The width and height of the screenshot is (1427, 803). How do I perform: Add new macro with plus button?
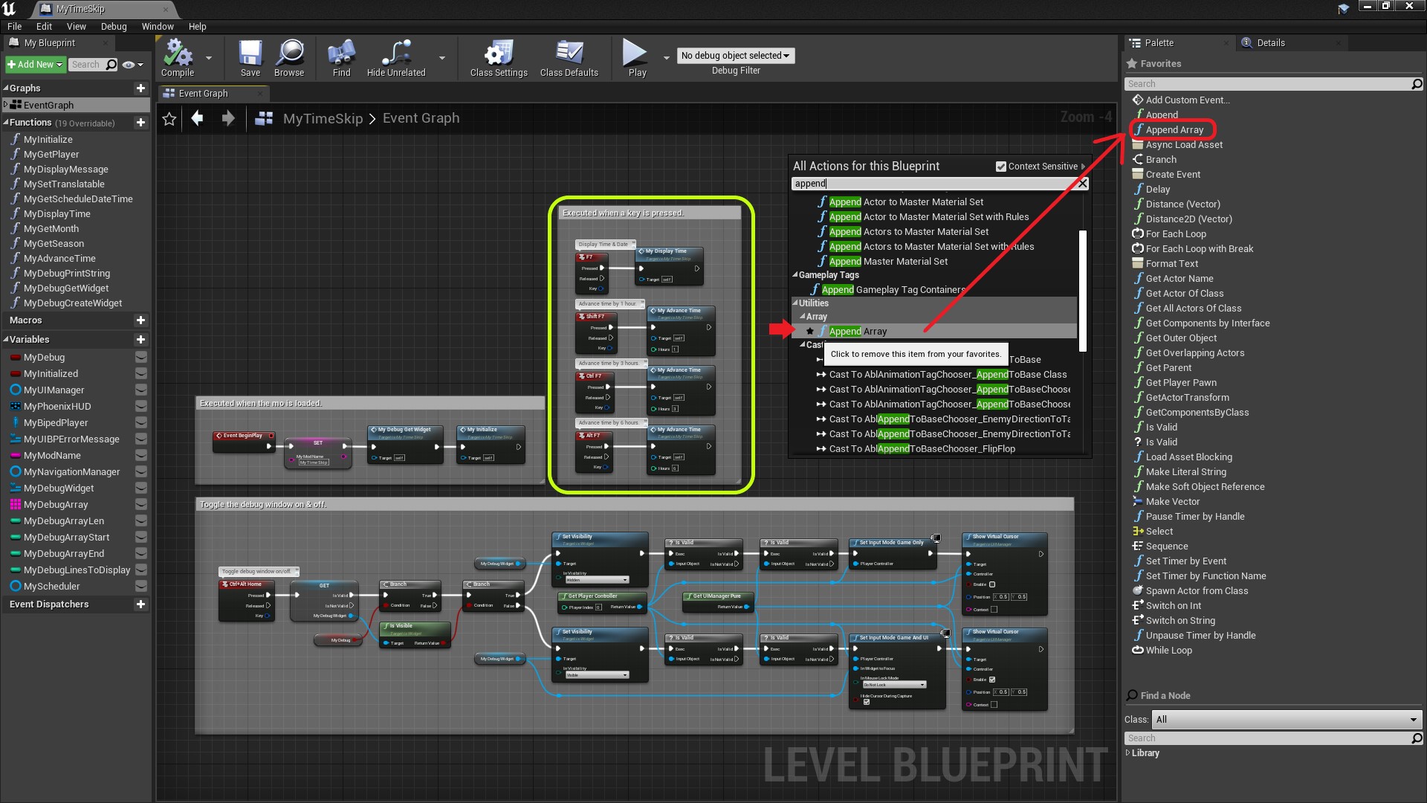(140, 320)
